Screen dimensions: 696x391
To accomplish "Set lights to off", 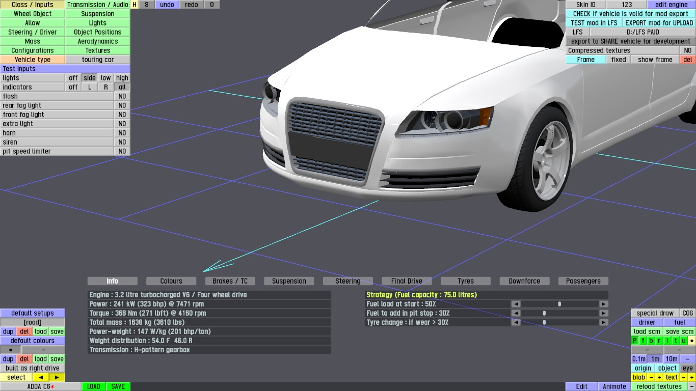I will point(73,78).
